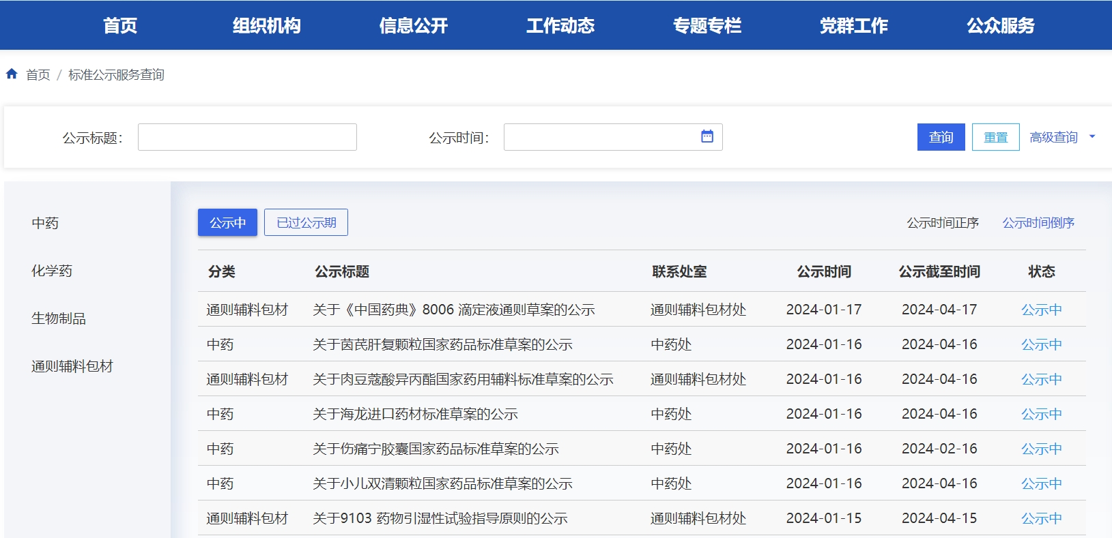The image size is (1112, 538).
Task: Type in the 公示标题 input field
Action: [247, 137]
